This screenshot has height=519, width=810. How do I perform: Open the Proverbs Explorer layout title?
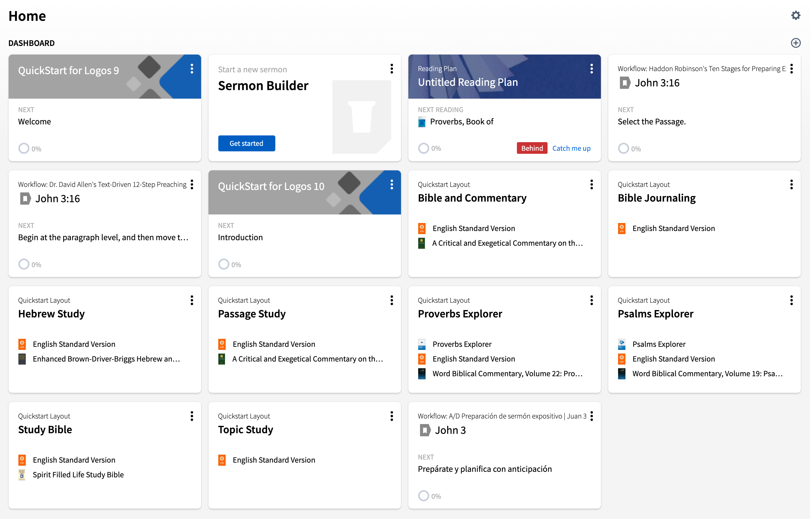460,314
